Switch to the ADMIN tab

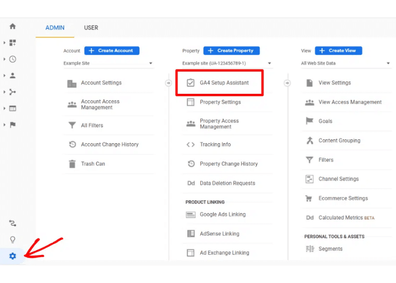(x=55, y=28)
